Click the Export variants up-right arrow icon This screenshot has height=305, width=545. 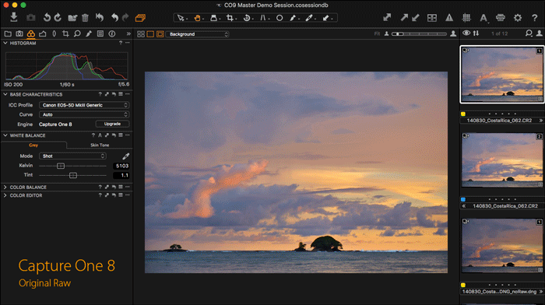(x=404, y=17)
